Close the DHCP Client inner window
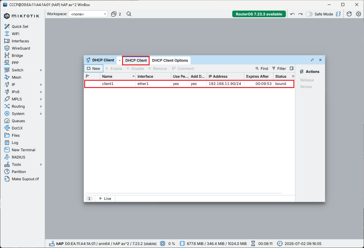This screenshot has height=248, width=364. click(x=320, y=60)
